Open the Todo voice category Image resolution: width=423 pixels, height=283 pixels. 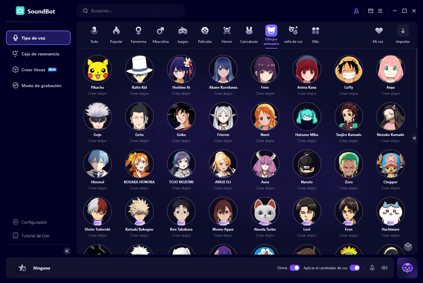94,34
